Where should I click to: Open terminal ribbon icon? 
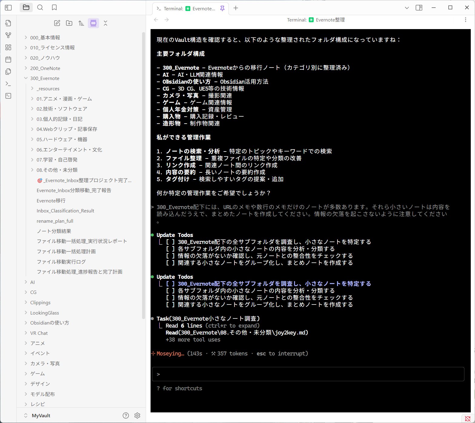tap(8, 96)
